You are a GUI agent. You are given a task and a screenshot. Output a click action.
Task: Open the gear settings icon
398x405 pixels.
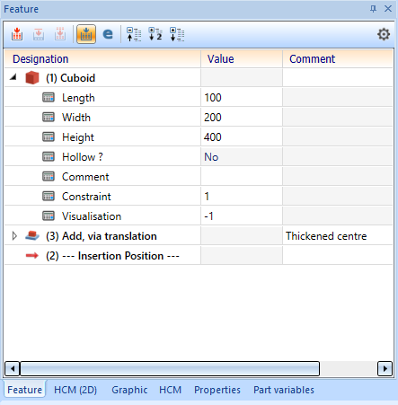384,34
